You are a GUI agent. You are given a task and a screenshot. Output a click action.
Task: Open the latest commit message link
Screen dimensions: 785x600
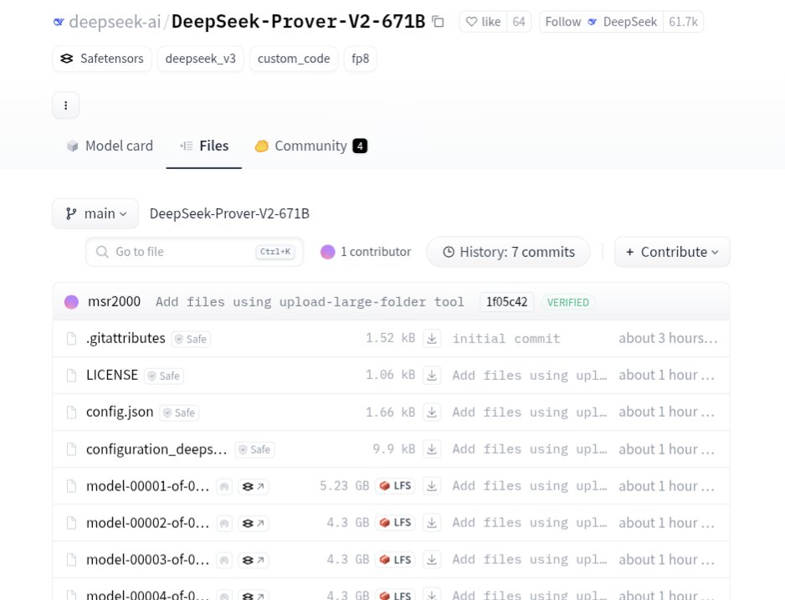[310, 302]
